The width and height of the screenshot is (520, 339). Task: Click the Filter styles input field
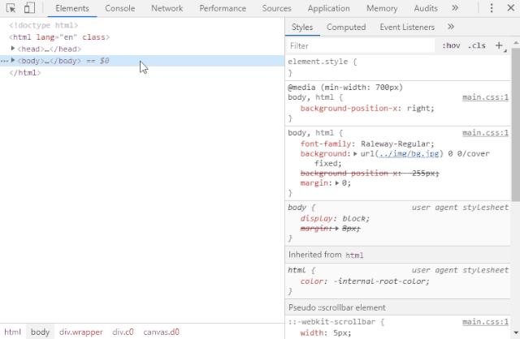coord(357,45)
